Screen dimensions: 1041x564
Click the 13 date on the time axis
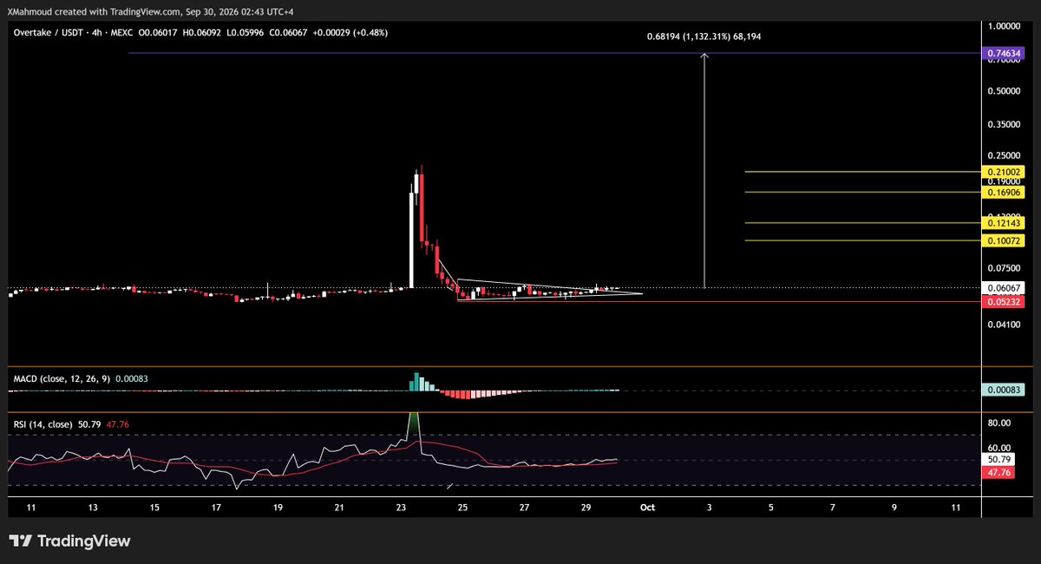coord(93,506)
